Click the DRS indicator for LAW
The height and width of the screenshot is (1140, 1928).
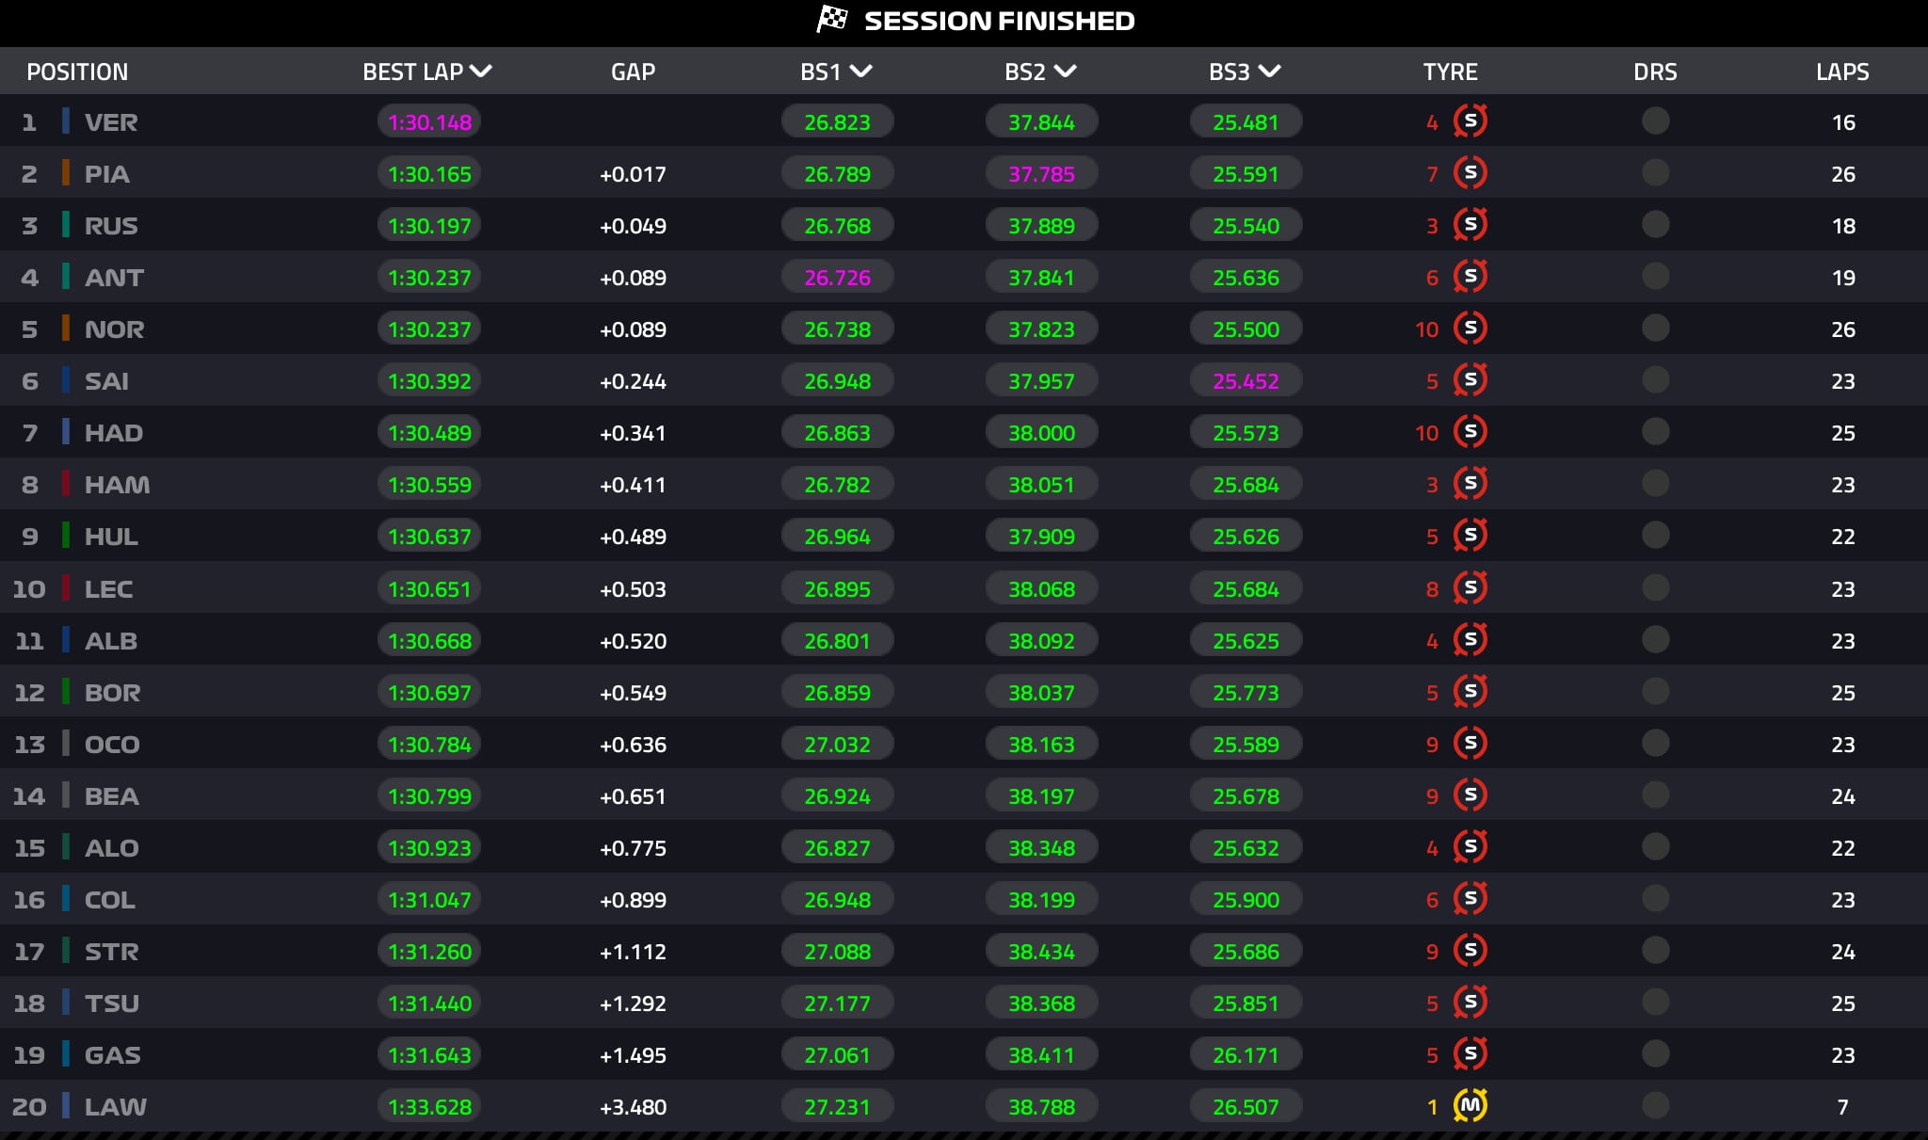1655,1105
